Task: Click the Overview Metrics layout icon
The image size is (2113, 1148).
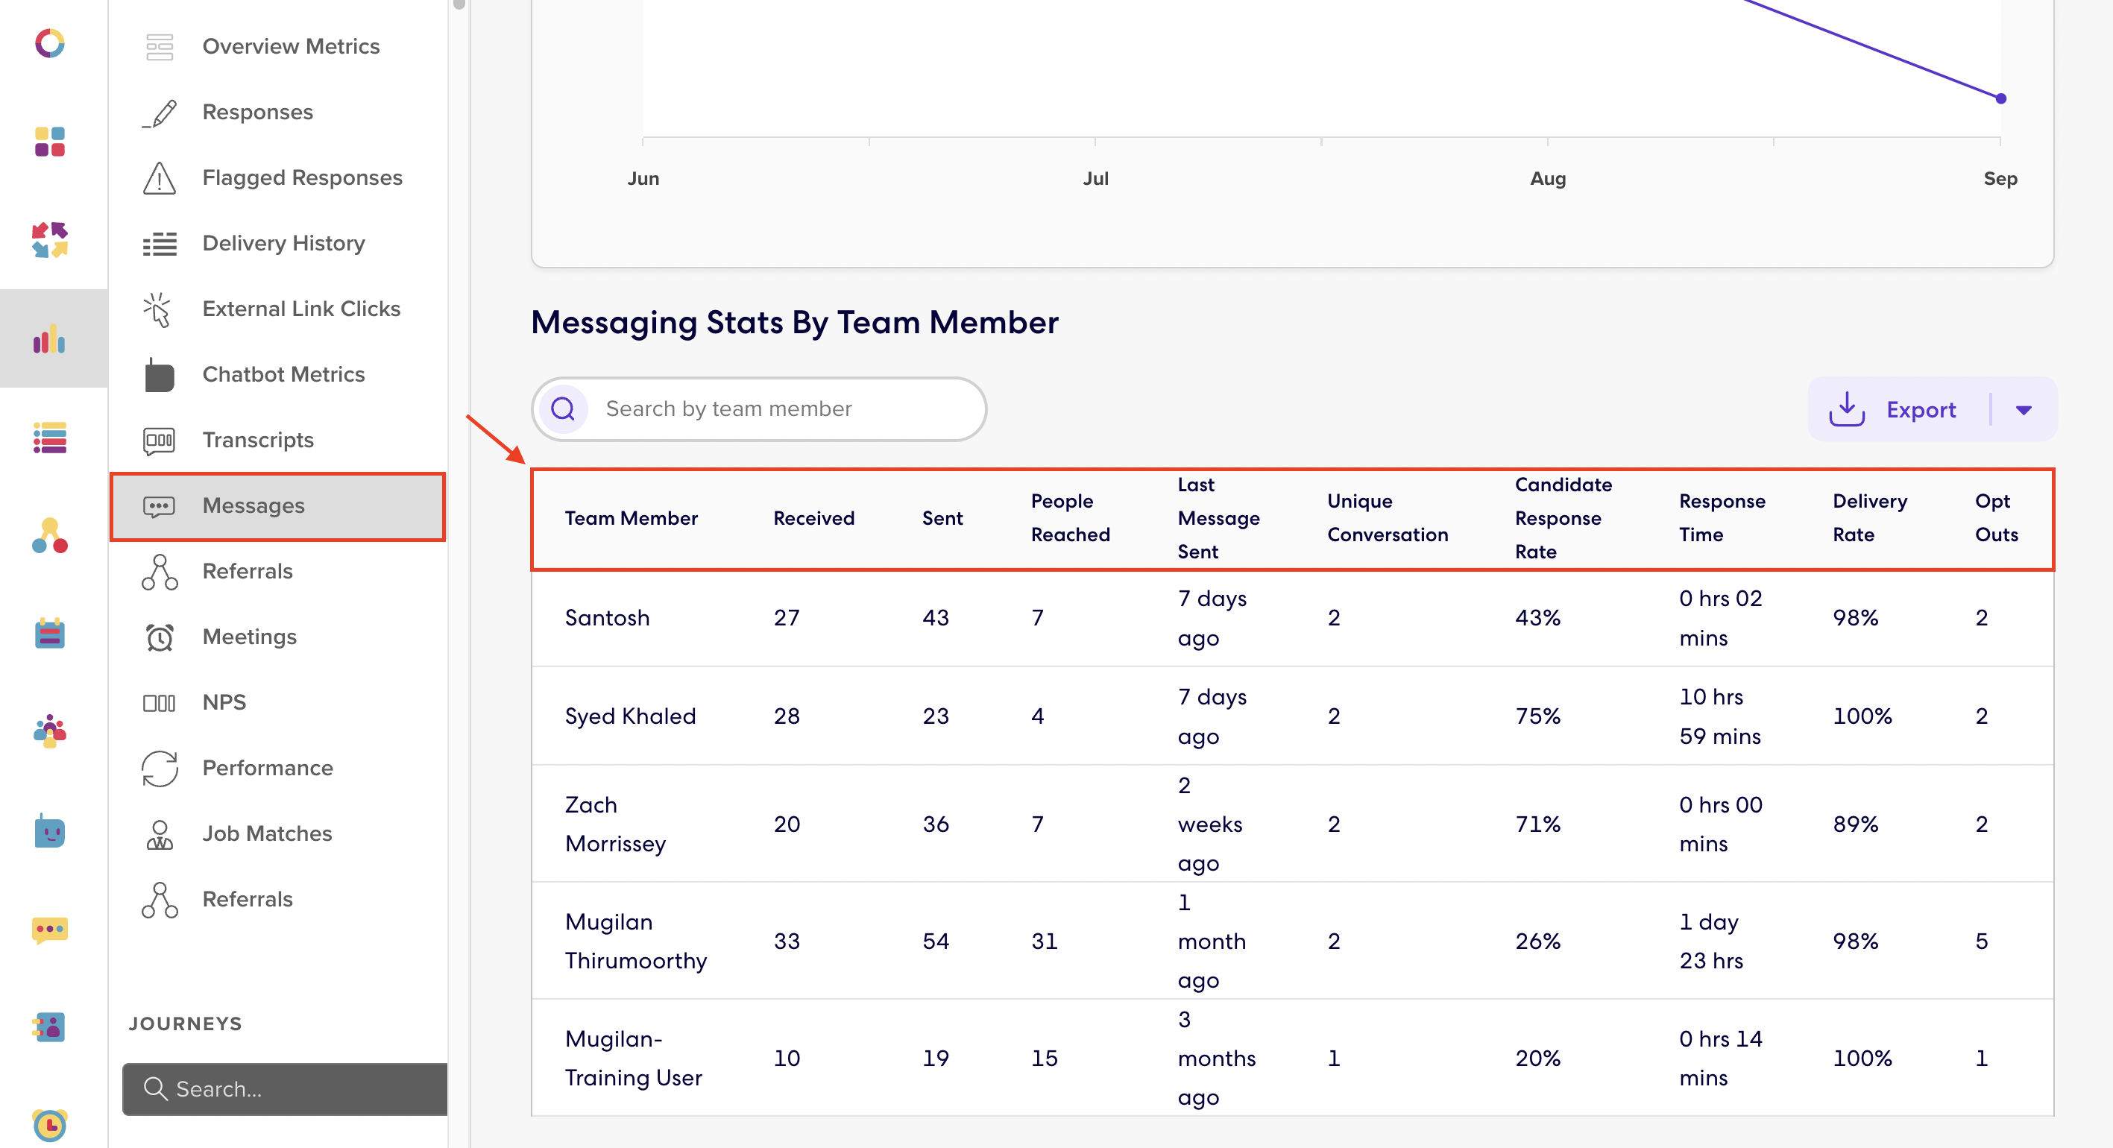Action: pos(160,47)
